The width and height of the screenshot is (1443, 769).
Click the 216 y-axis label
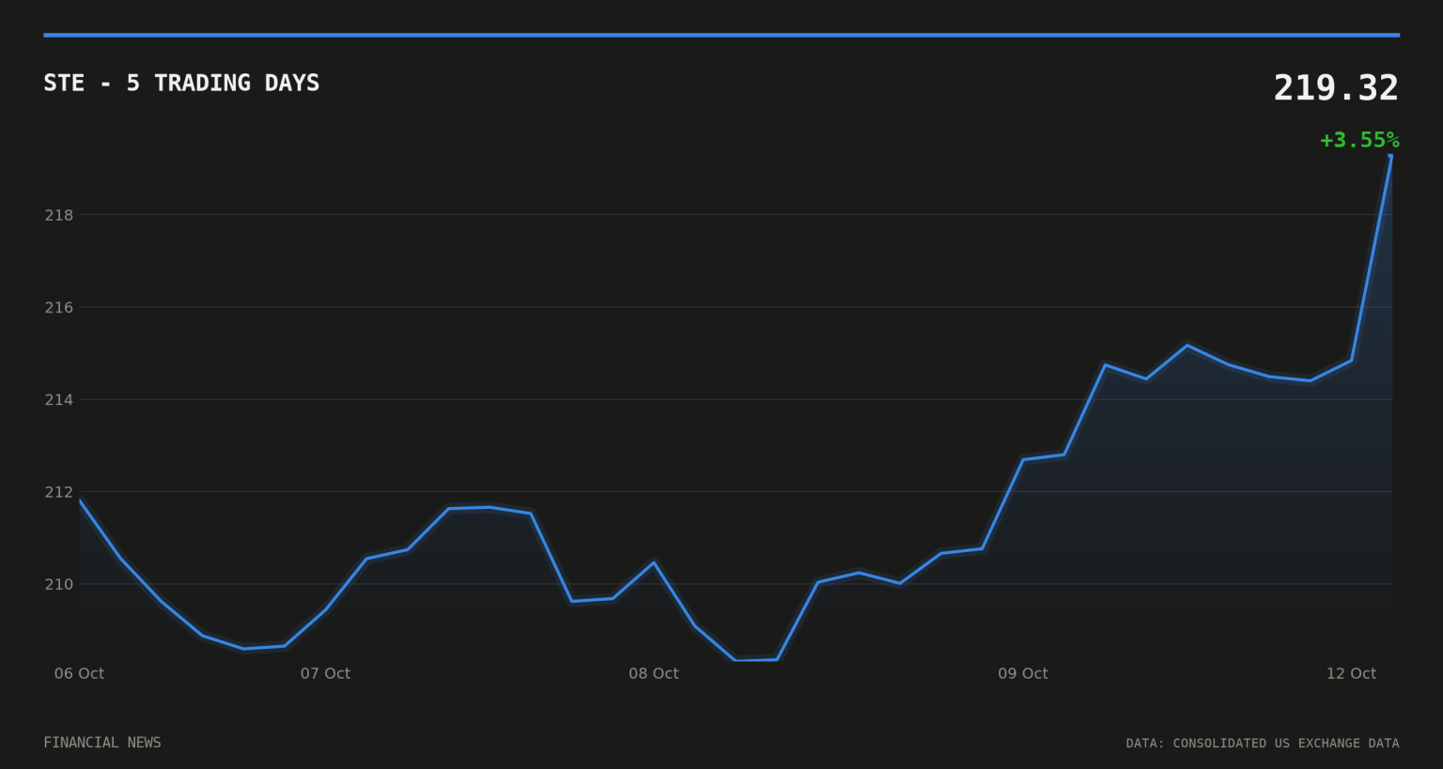(x=58, y=307)
